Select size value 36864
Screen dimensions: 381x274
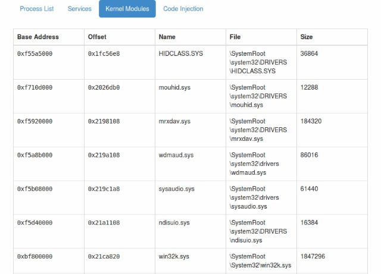coord(309,53)
